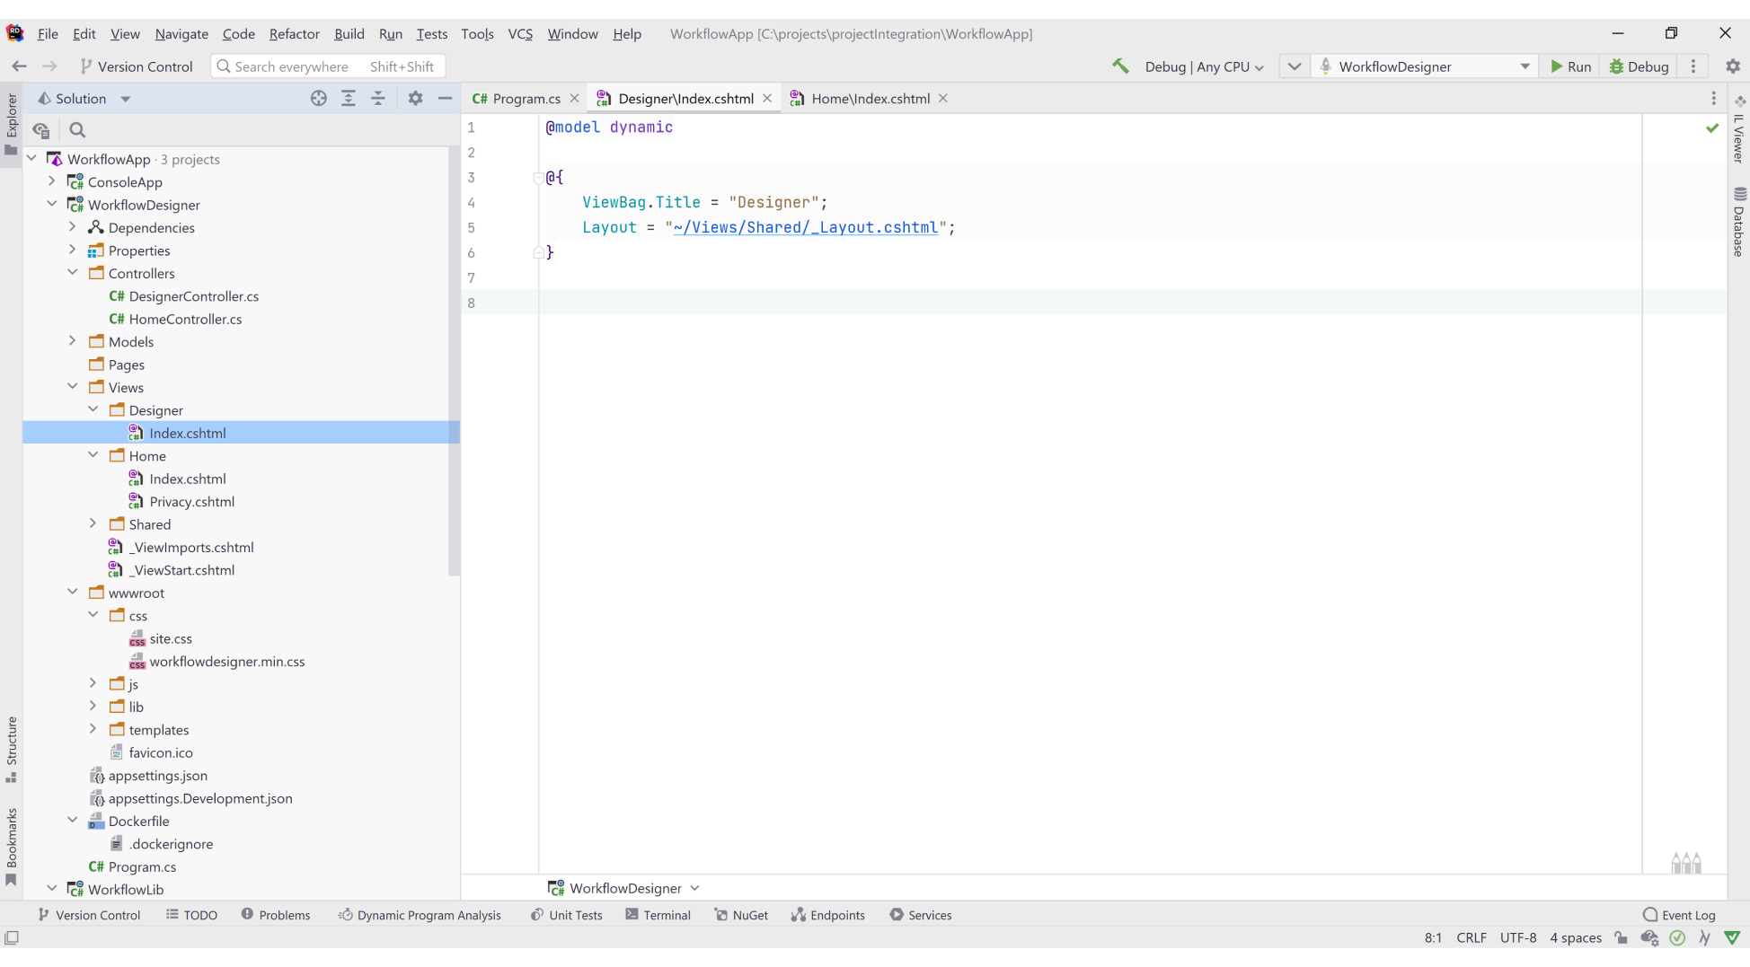Viewport: 1750px width, 967px height.
Task: Collapse the code block fold at line 3
Action: point(538,178)
